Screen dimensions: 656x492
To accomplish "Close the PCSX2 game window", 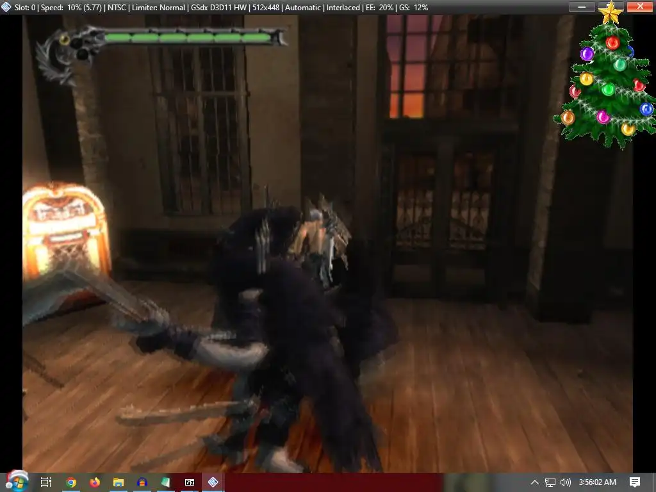I will (640, 6).
